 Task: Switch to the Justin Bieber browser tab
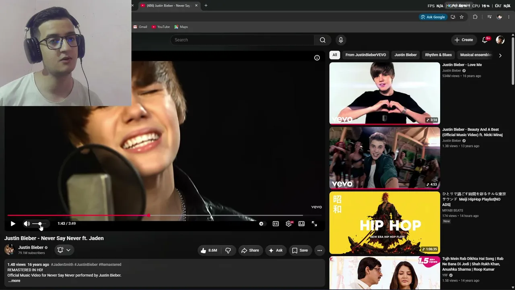169,6
